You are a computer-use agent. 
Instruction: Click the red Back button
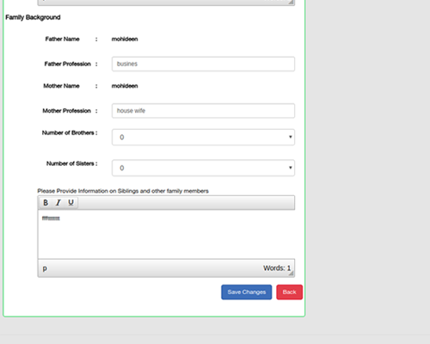[290, 292]
